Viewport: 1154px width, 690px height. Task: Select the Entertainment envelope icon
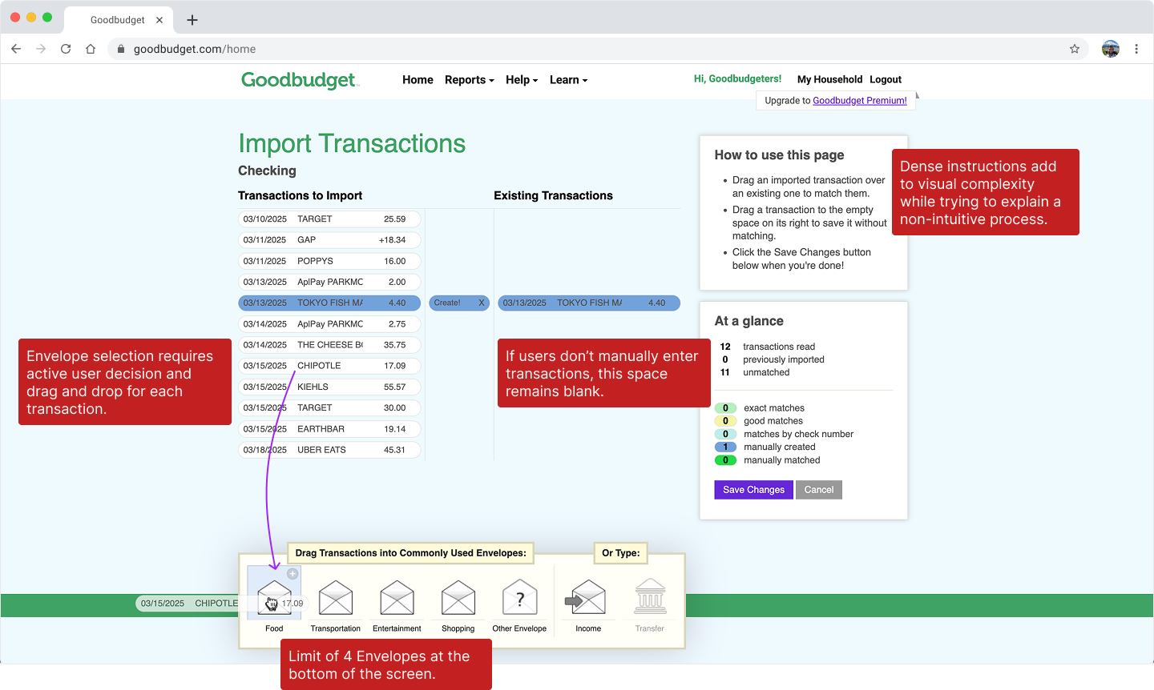(x=397, y=599)
